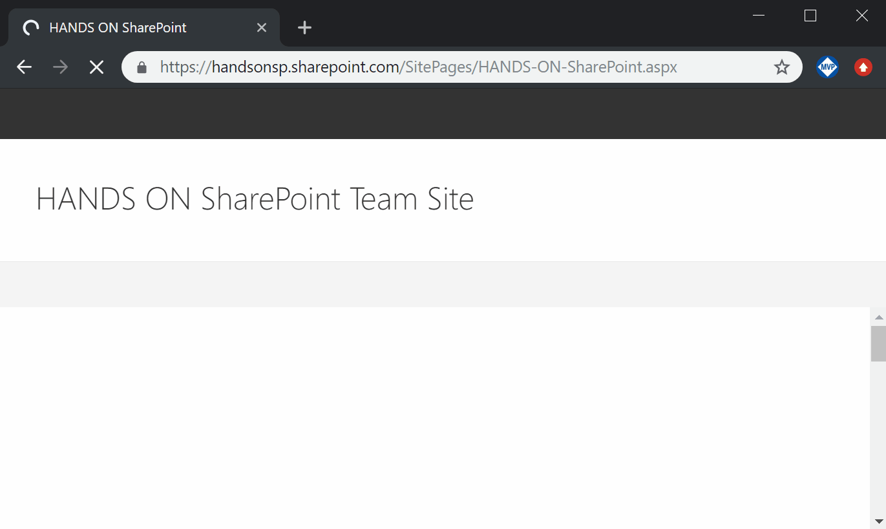
Task: Click the HANDS ON SharePoint Team Site title
Action: point(255,199)
